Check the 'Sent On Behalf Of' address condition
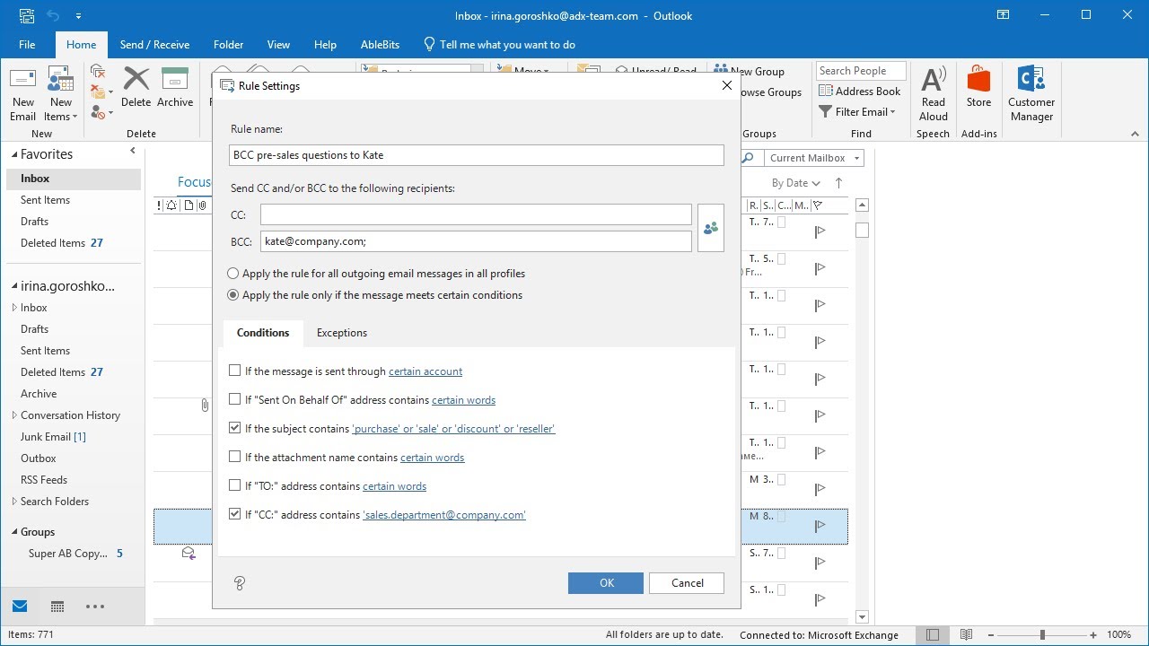 [x=235, y=399]
